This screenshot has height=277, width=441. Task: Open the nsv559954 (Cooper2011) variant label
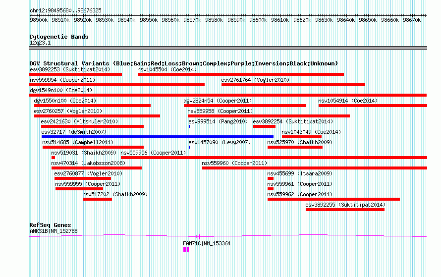(x=62, y=80)
